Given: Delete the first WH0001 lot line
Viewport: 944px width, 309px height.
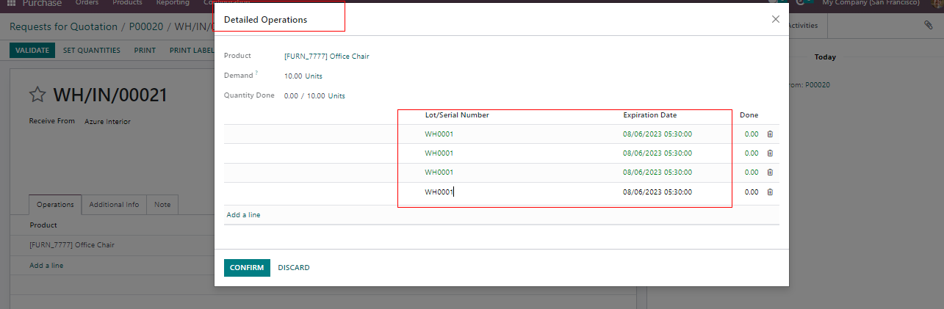Looking at the screenshot, I should click(770, 134).
